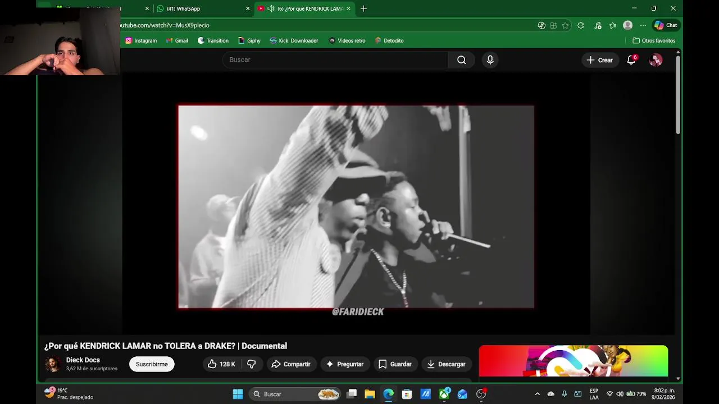719x404 pixels.
Task: Open the clock showing 8:02 p. m.
Action: (664, 394)
